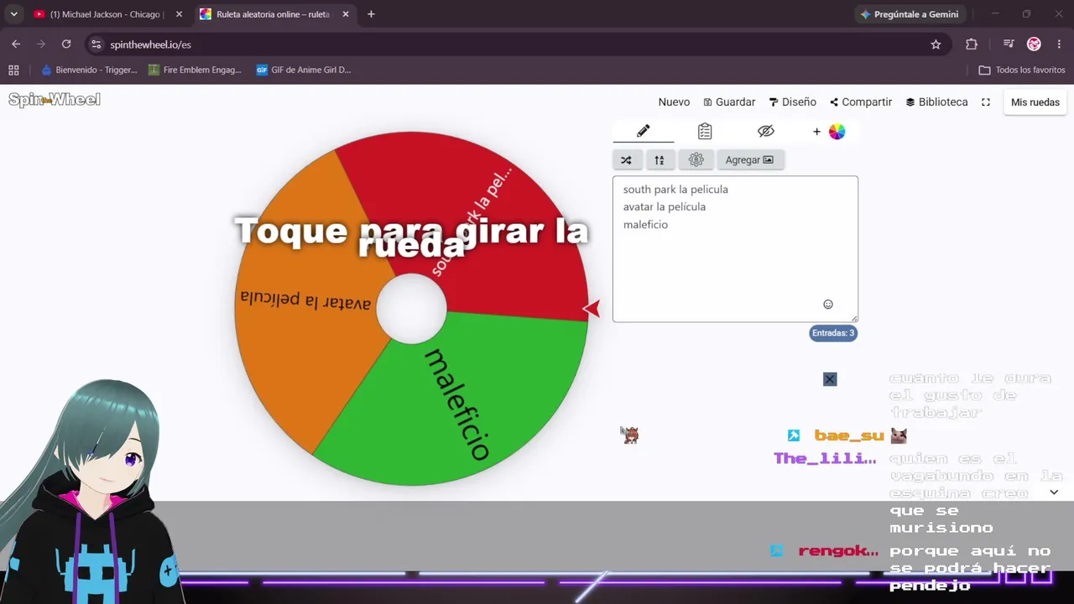The height and width of the screenshot is (604, 1074).
Task: Go back to the previous page
Action: pyautogui.click(x=16, y=44)
